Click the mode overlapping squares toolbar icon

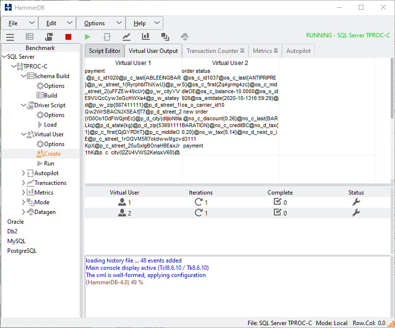(x=165, y=37)
